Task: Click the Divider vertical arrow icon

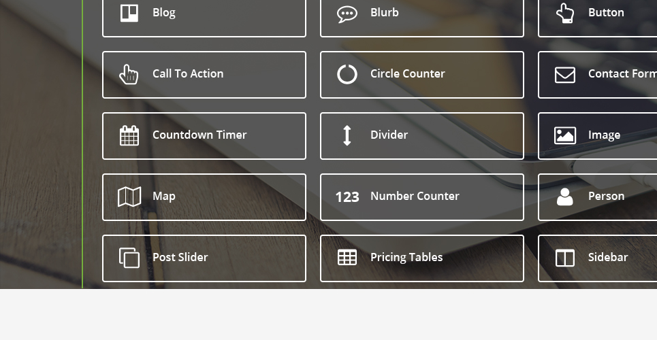Action: click(x=347, y=136)
